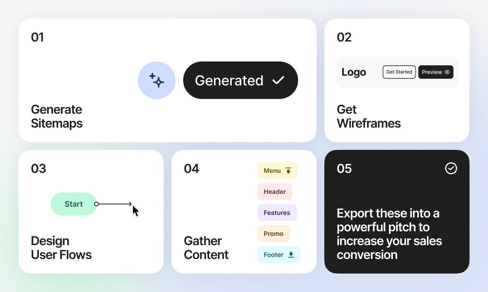Click the Logo text in wireframe header
Screen dimensions: 488x292
point(354,72)
